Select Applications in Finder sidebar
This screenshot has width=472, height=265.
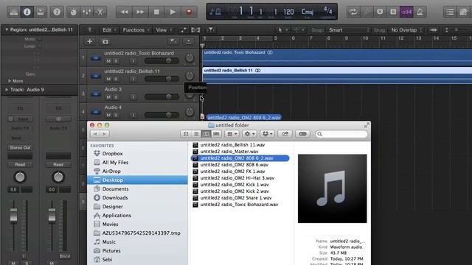(x=117, y=216)
